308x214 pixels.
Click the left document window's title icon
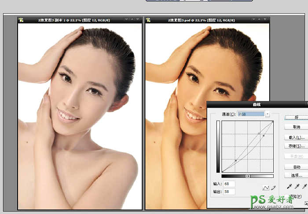(21, 20)
